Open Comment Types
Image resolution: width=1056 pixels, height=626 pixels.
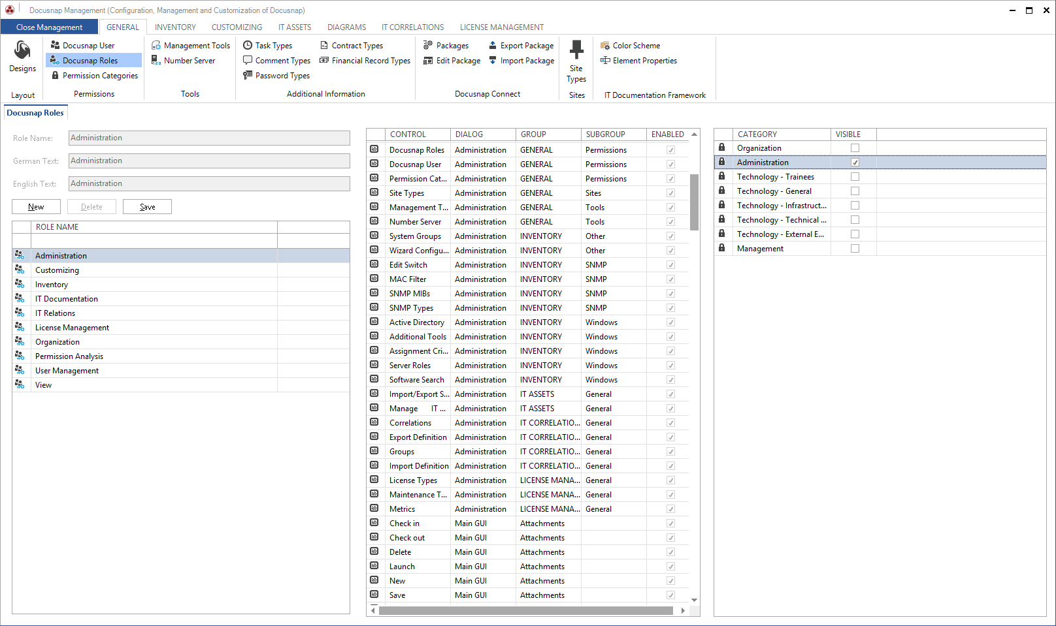[276, 60]
